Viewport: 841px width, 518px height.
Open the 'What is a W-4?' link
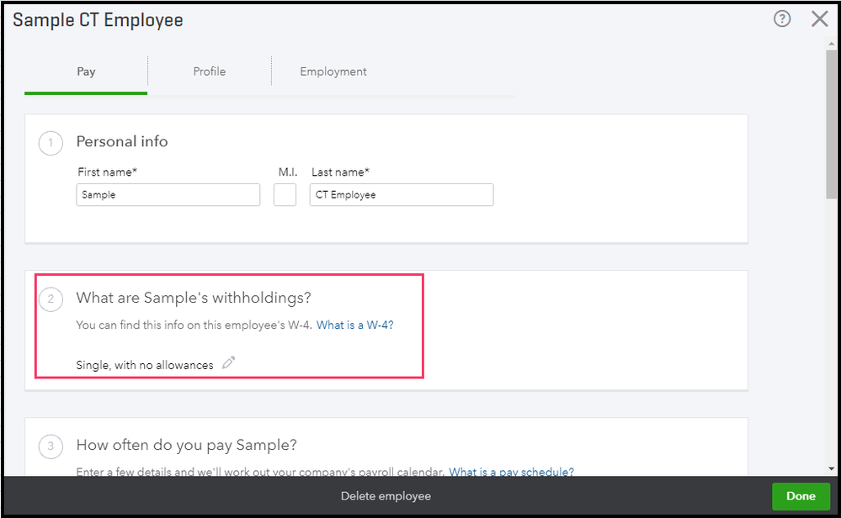pos(354,325)
